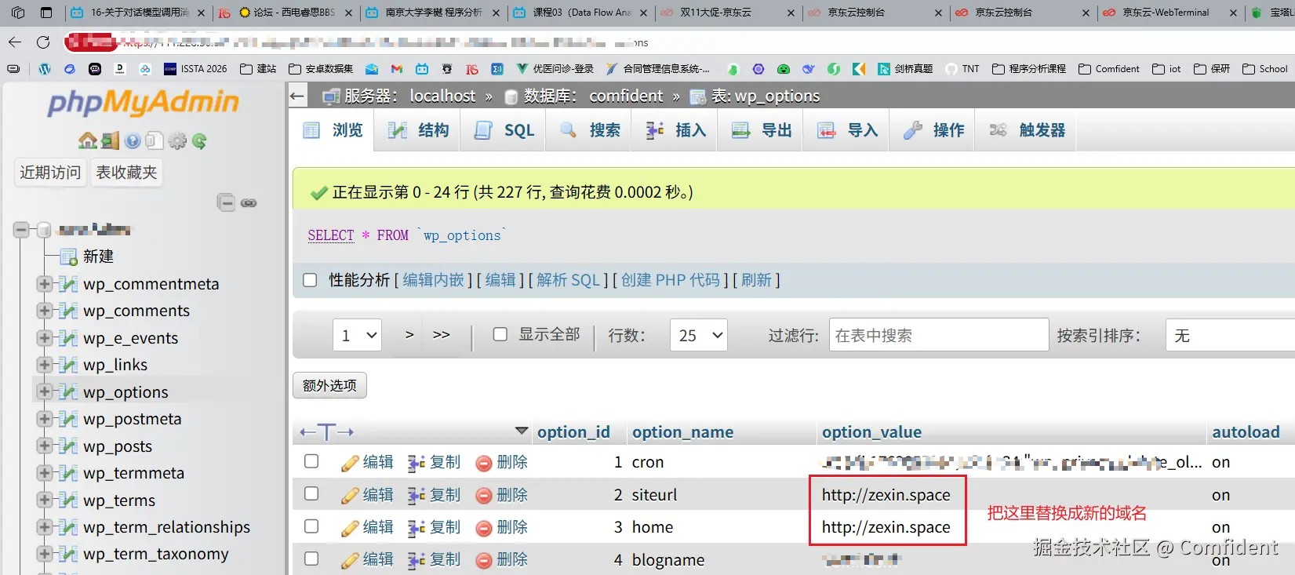Click the chain link icon in navigation panel
1295x575 pixels.
click(x=249, y=203)
